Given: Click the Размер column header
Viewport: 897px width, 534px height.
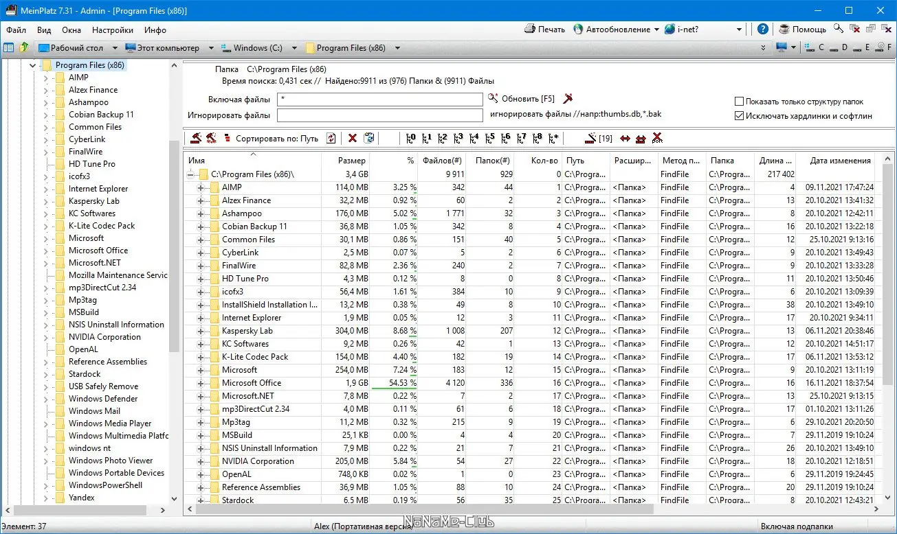Looking at the screenshot, I should [346, 161].
